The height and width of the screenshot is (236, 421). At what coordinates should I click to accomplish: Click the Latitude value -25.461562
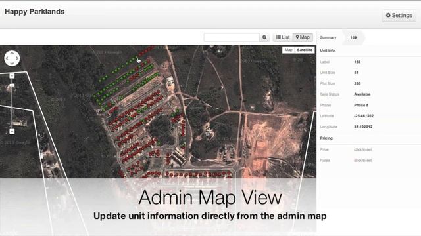click(x=364, y=116)
